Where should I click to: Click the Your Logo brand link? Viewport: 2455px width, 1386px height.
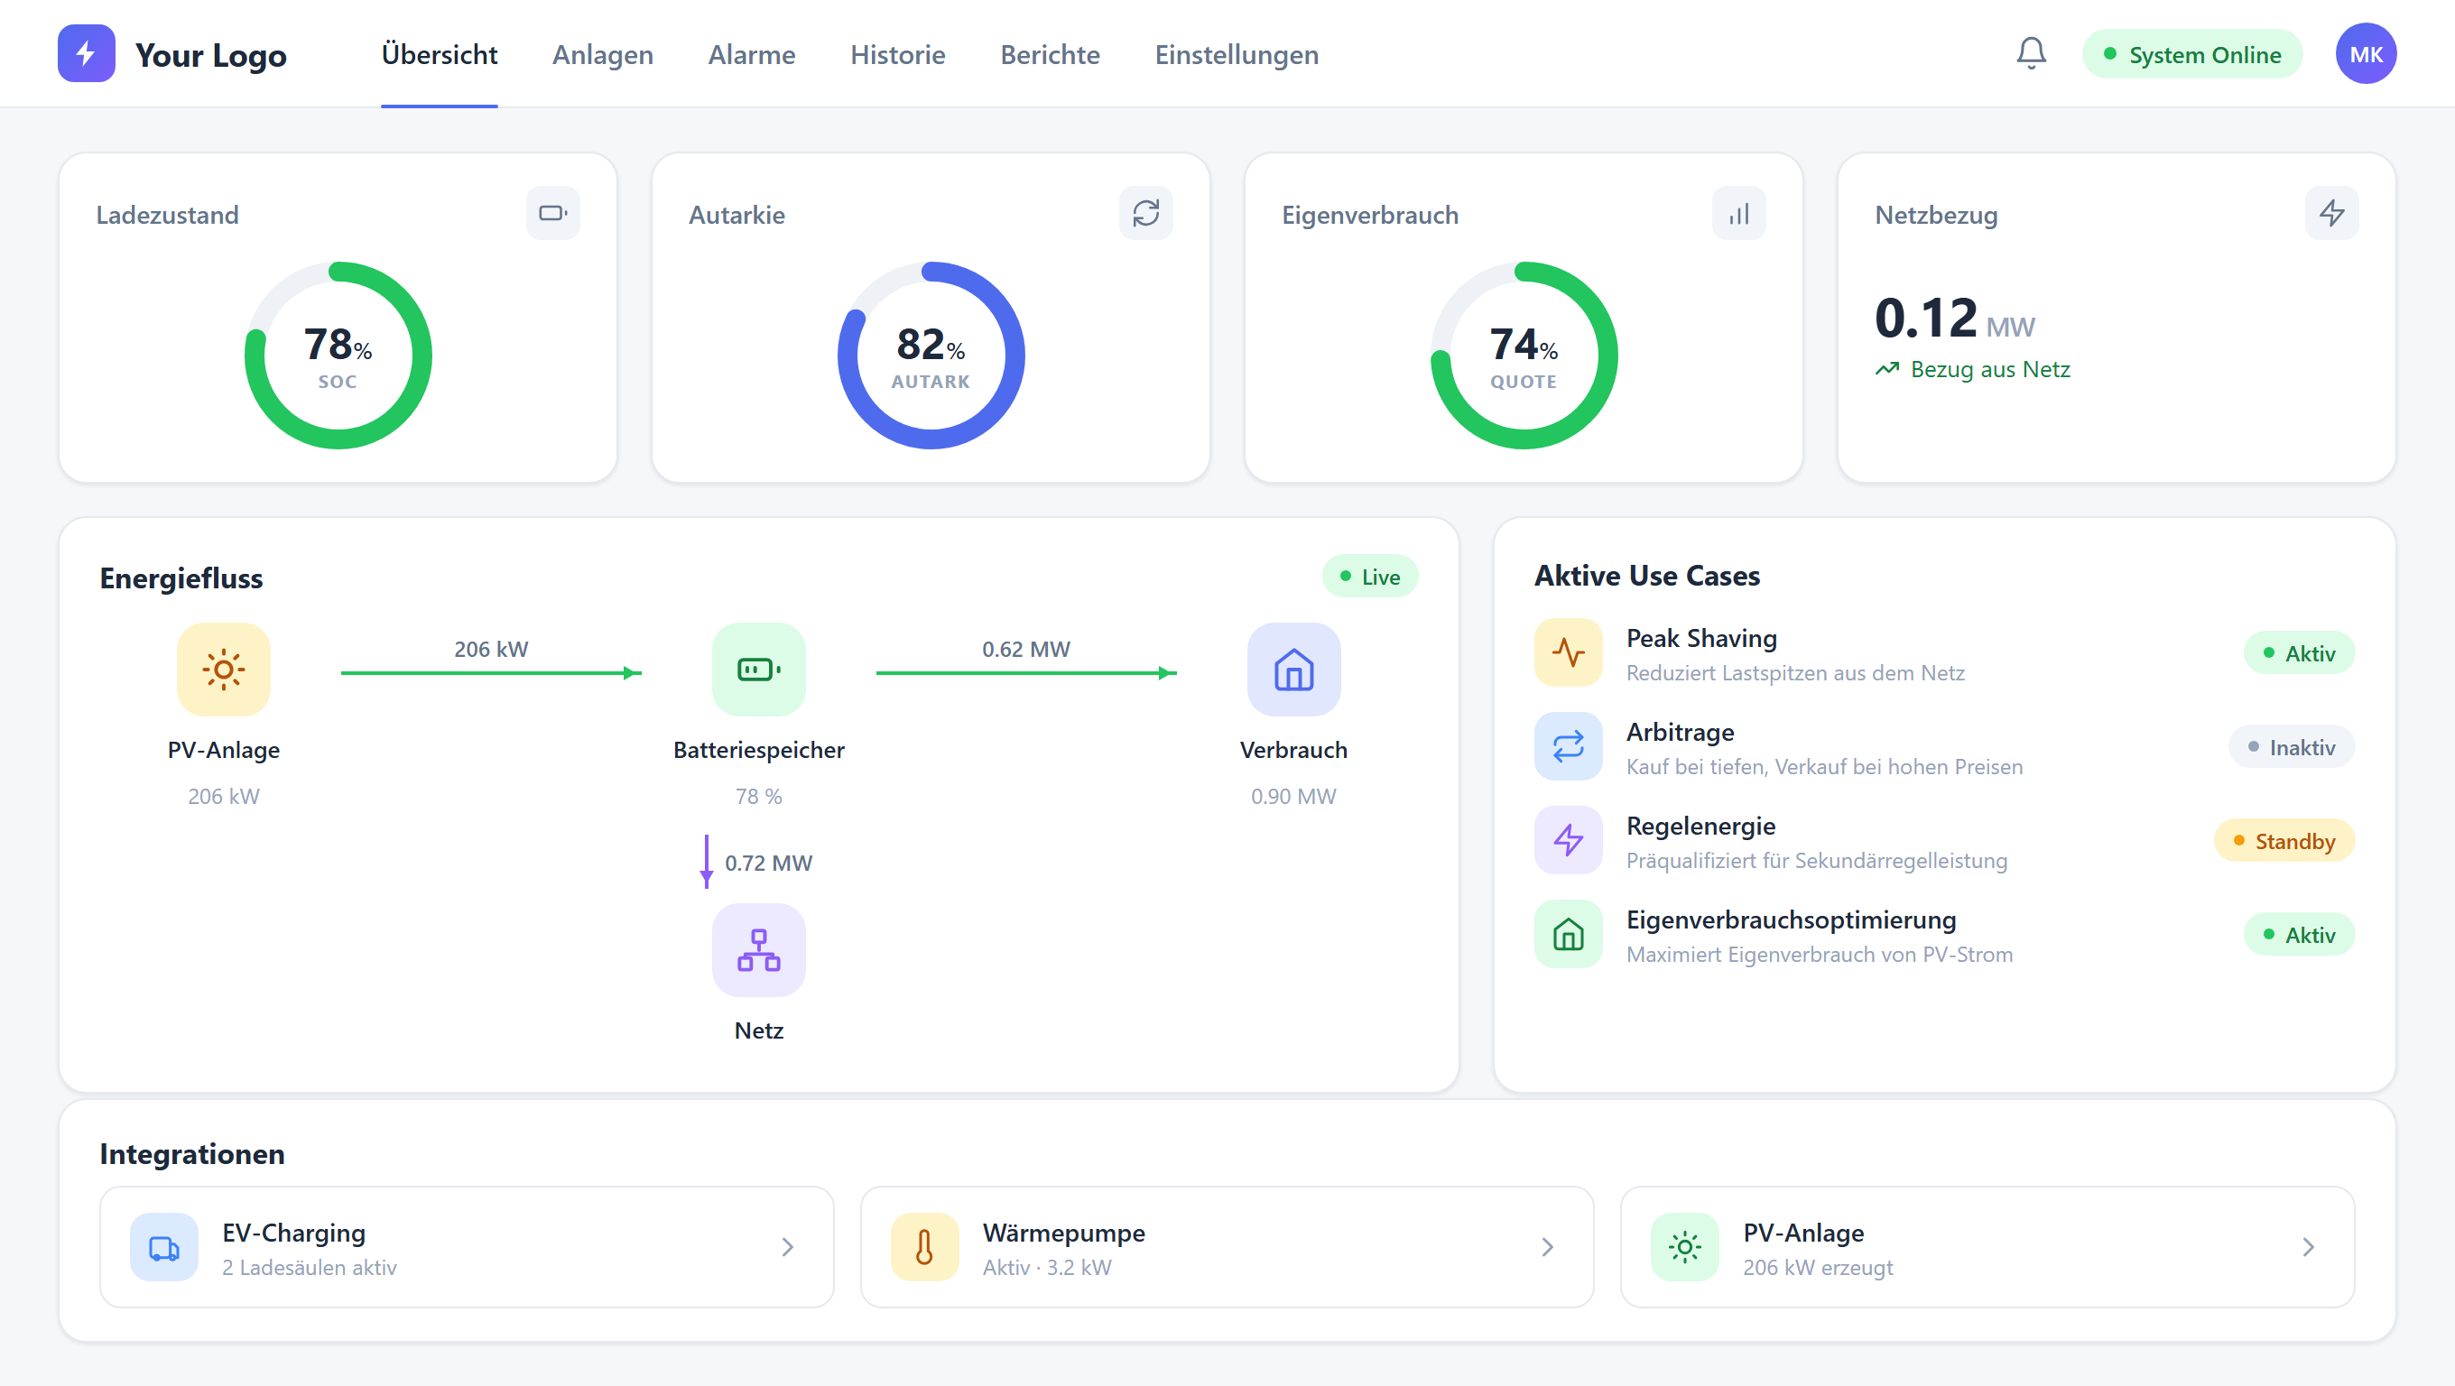[209, 54]
